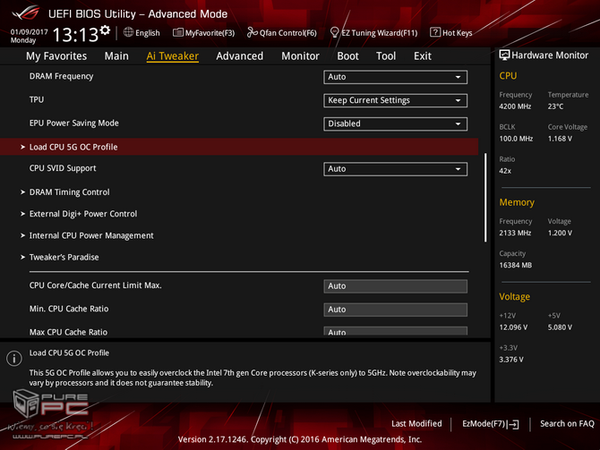Viewport: 600px width, 450px height.
Task: Click Memory frequency value 2133 MHz
Action: pos(515,233)
